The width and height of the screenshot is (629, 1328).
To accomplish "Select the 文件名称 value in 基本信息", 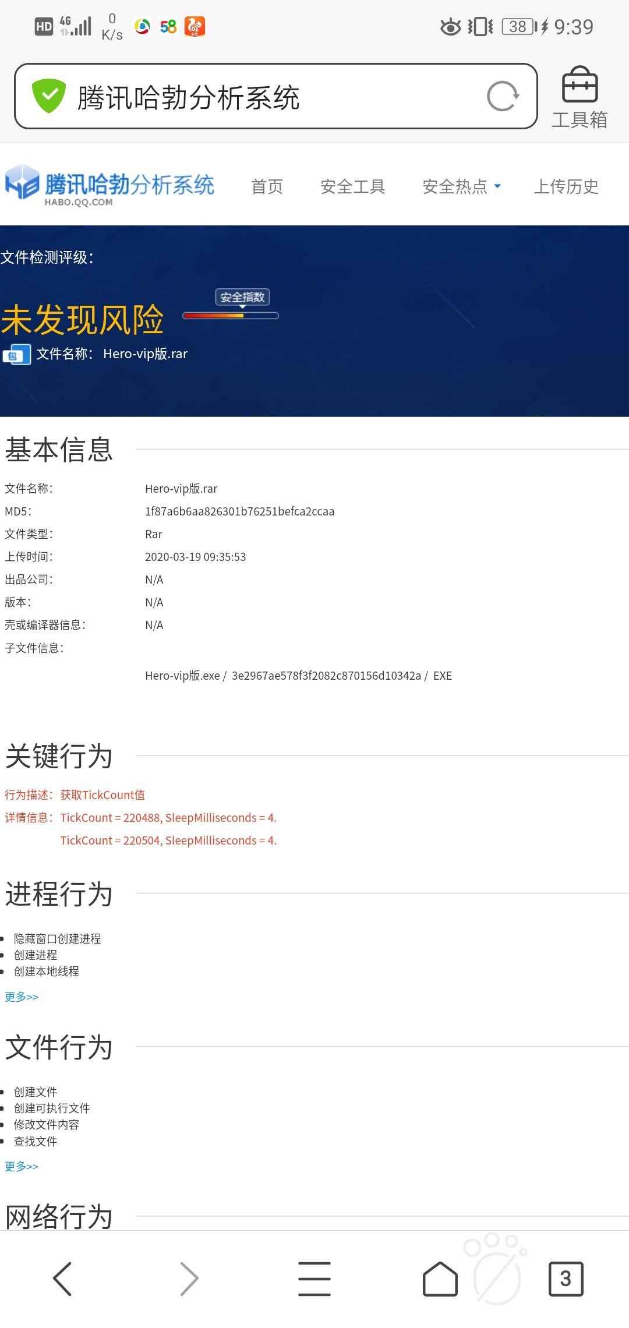I will pos(181,489).
